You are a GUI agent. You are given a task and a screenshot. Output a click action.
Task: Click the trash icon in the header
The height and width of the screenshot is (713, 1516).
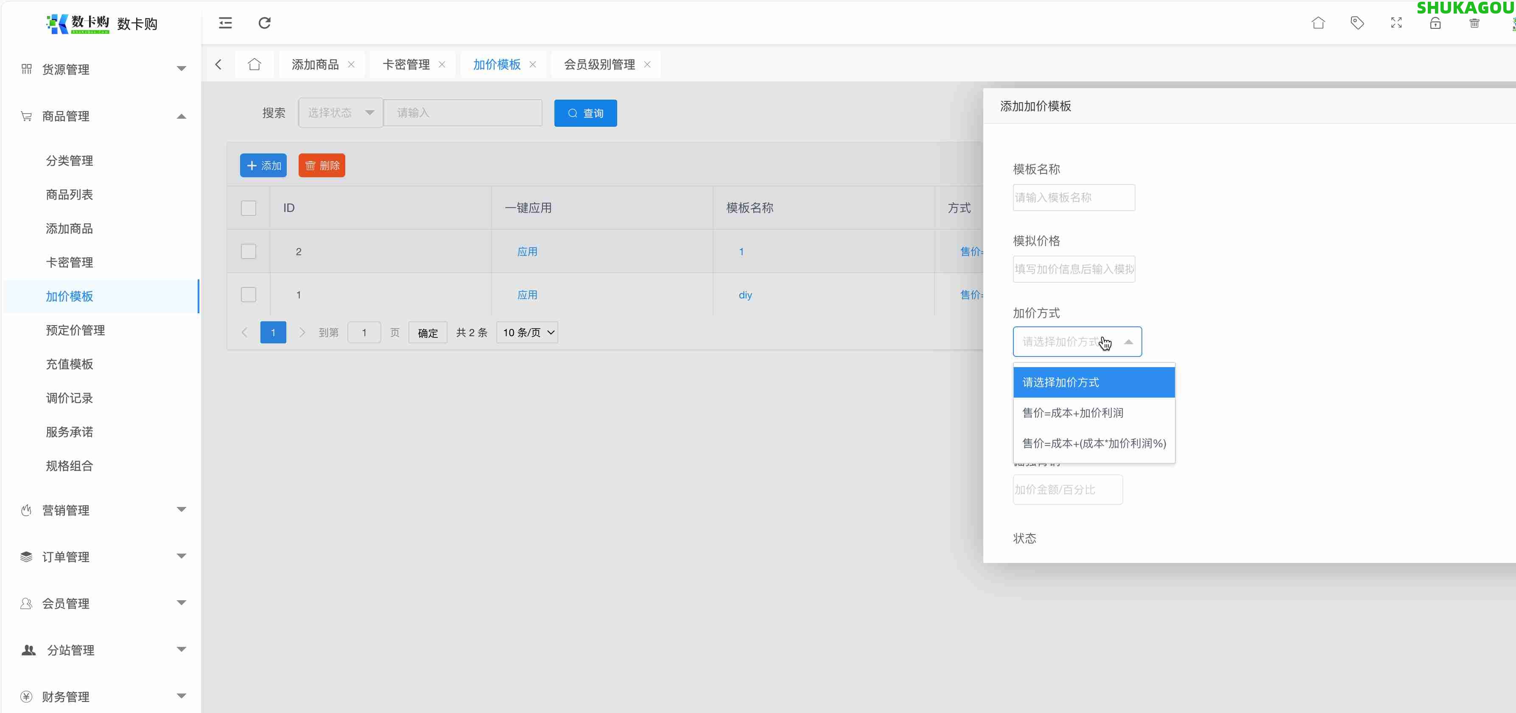coord(1474,24)
